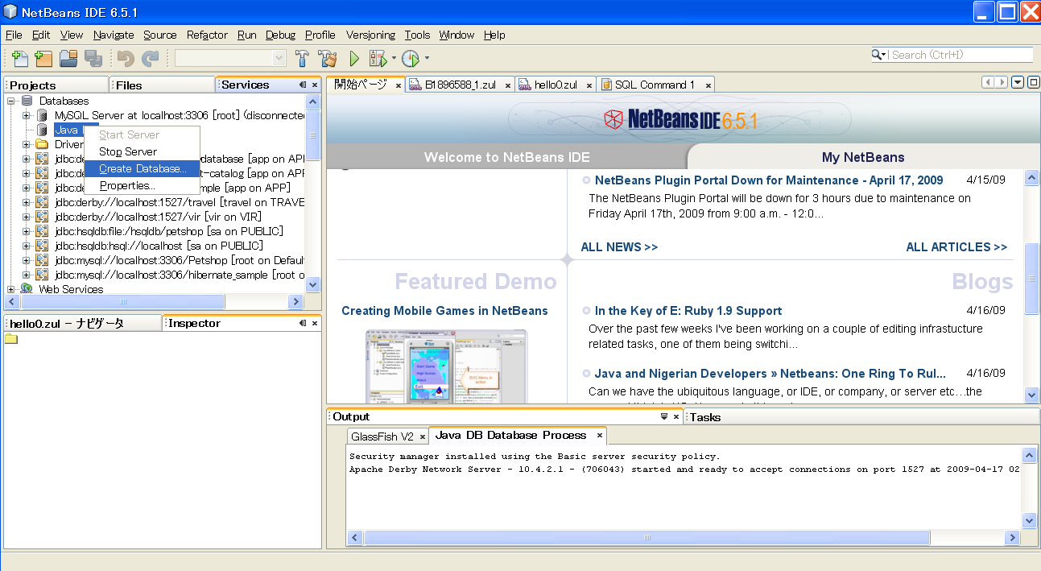The height and width of the screenshot is (571, 1041).
Task: Click the Build Main Project hammer icon
Action: click(303, 58)
